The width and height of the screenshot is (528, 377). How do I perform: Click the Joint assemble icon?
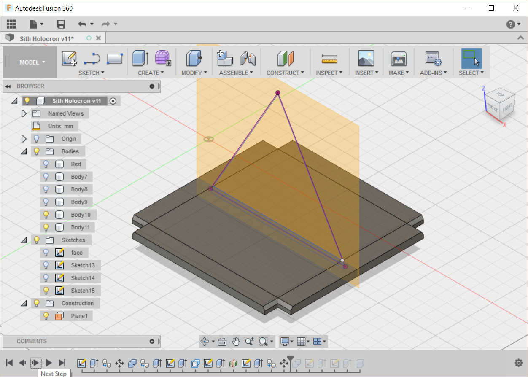tap(248, 58)
